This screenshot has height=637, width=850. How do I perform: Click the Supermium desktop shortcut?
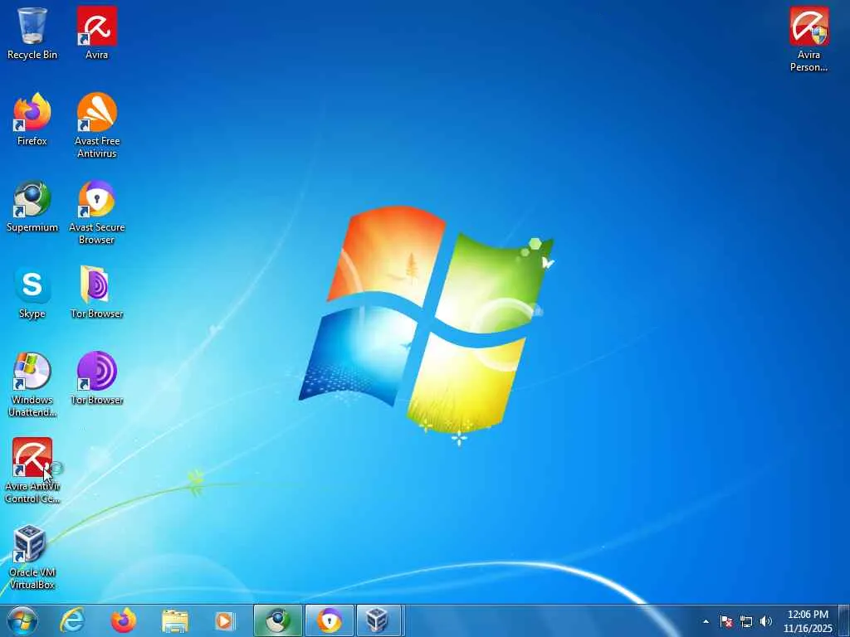[32, 206]
